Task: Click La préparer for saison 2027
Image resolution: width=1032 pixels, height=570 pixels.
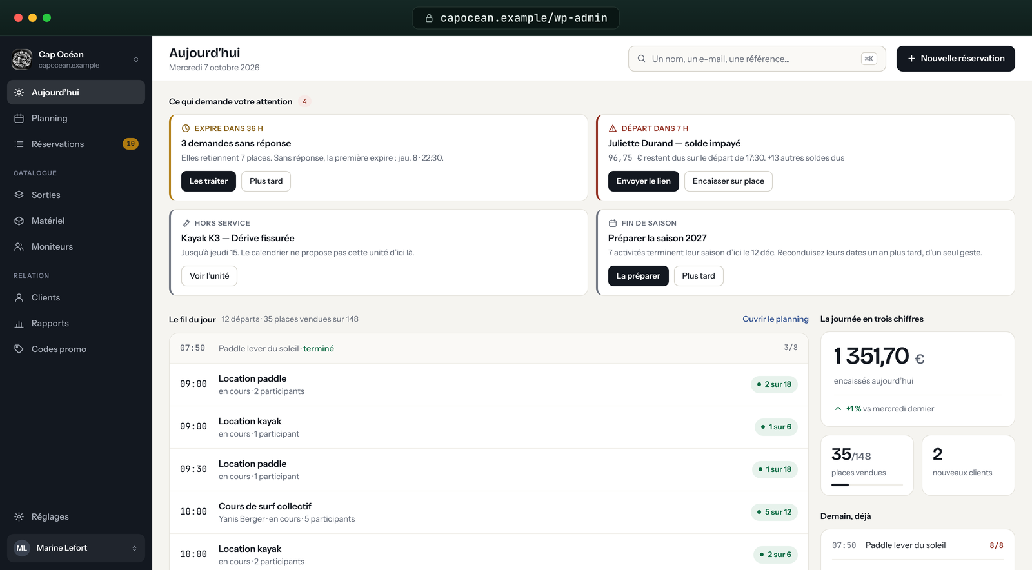Action: coord(638,276)
